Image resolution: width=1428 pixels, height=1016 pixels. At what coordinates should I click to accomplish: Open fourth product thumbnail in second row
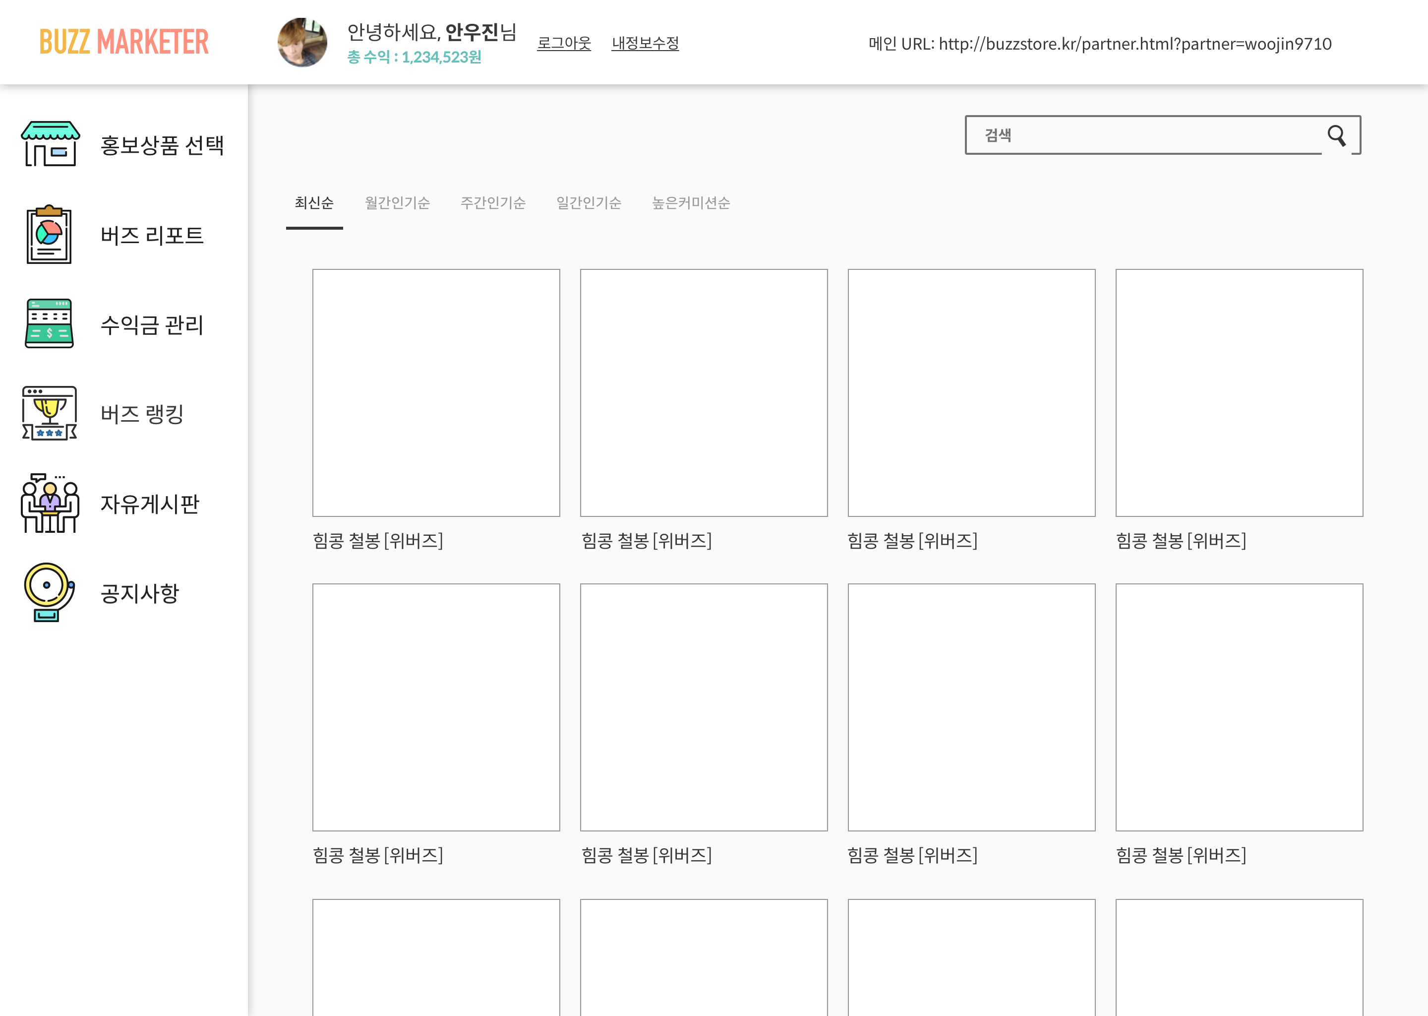point(1239,707)
